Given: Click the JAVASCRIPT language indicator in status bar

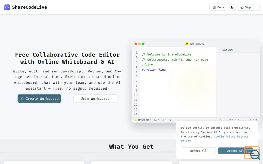Looking at the screenshot, I should (x=143, y=120).
